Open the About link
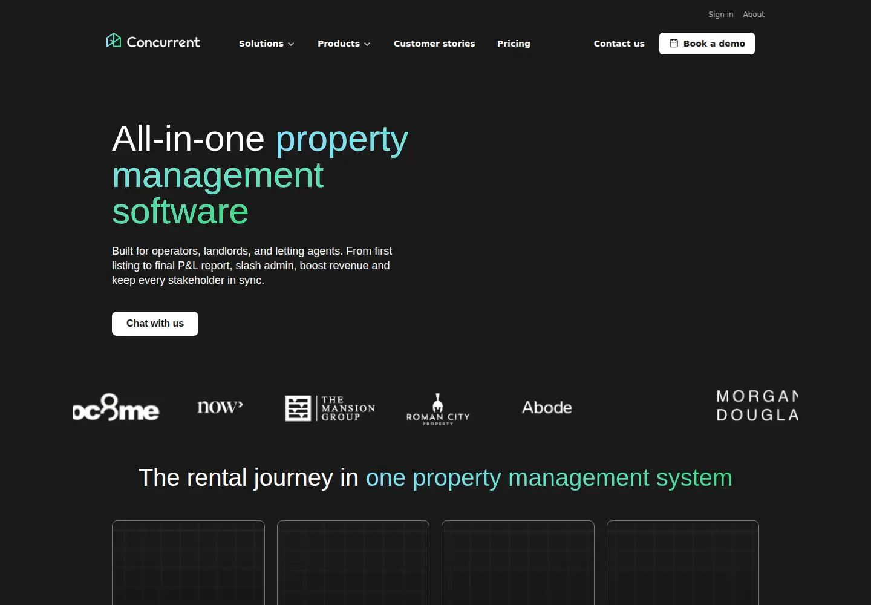This screenshot has height=605, width=871. coord(754,15)
